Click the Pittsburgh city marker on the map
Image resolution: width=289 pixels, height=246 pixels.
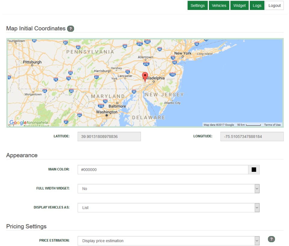tap(32, 65)
